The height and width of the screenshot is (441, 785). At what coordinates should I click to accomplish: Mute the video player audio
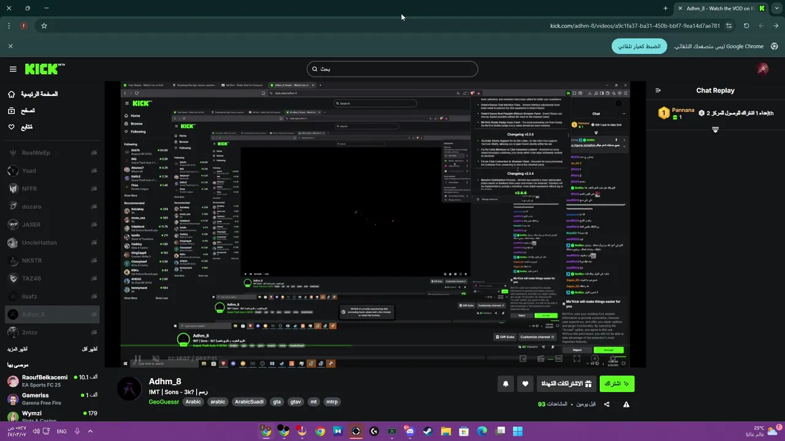pos(156,358)
